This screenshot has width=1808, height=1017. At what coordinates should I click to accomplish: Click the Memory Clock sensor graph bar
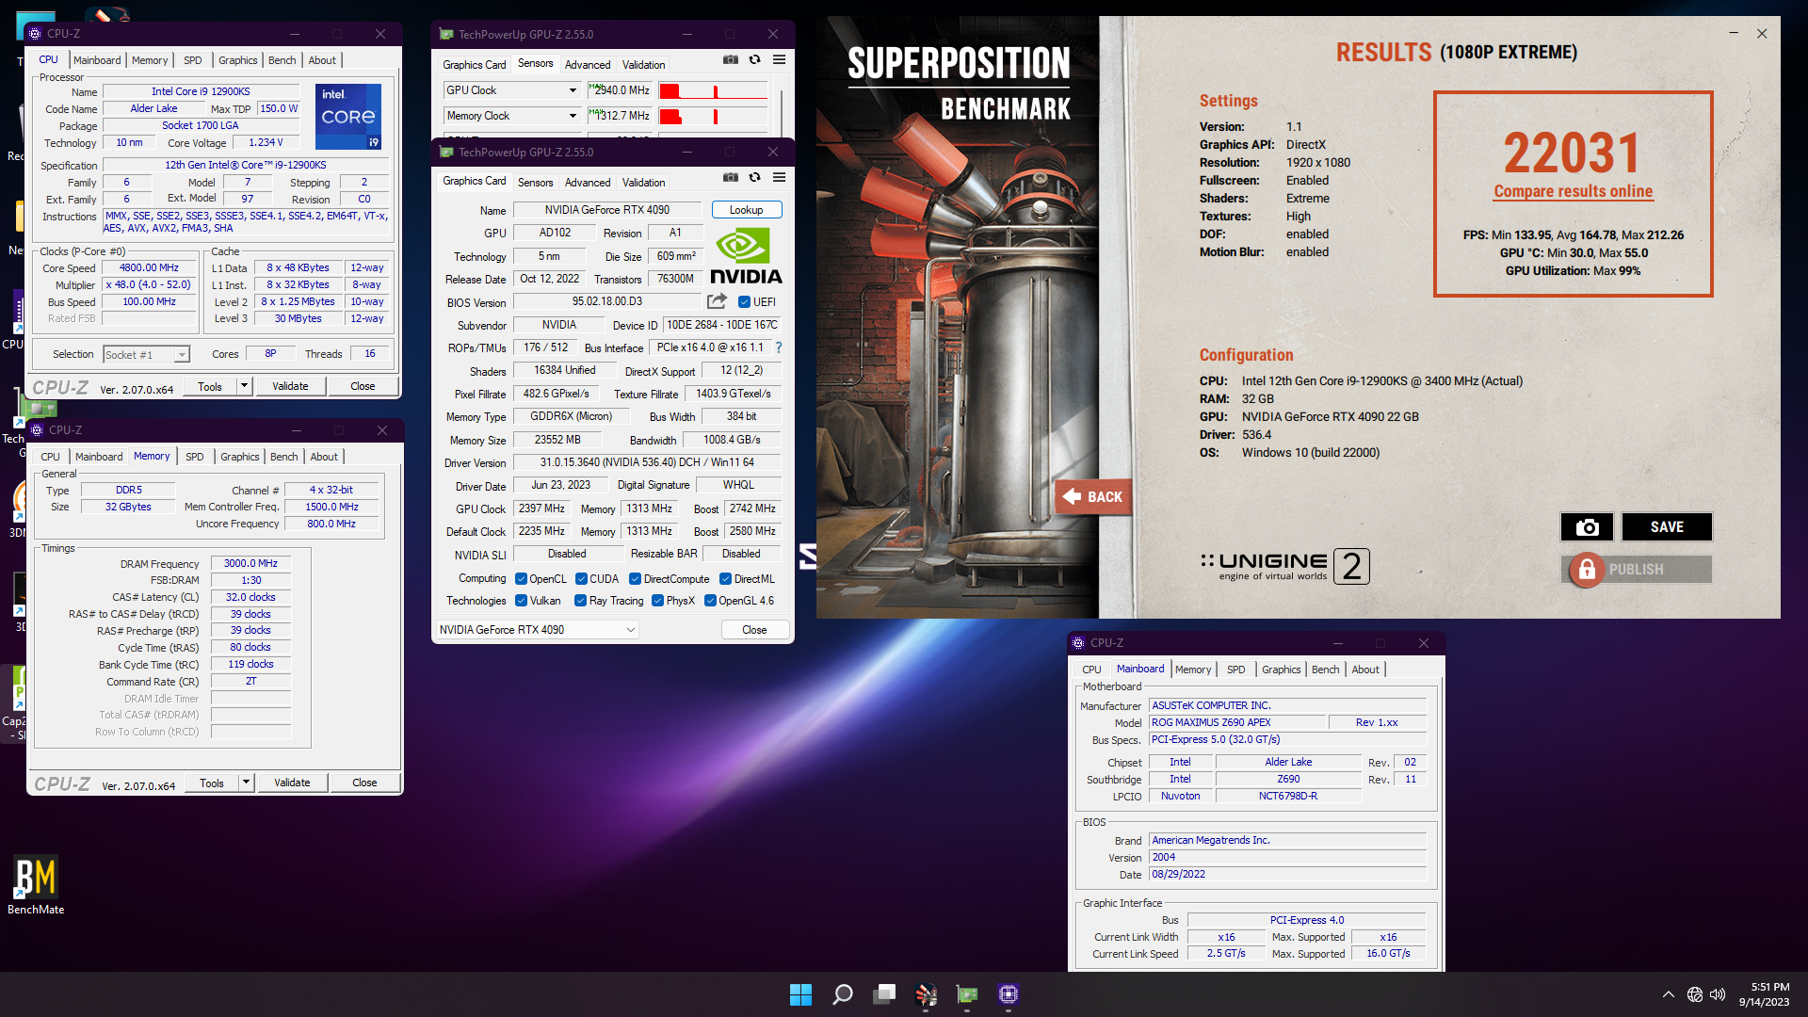coord(713,116)
